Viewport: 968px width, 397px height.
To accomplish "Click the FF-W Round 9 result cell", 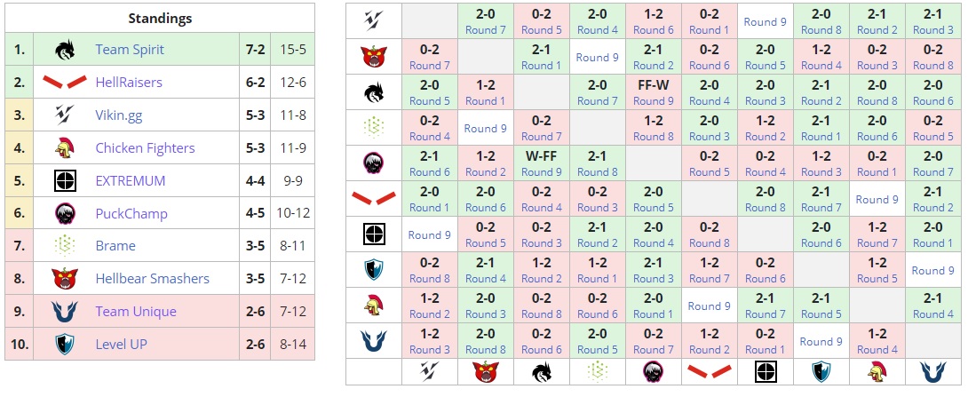I will [652, 93].
